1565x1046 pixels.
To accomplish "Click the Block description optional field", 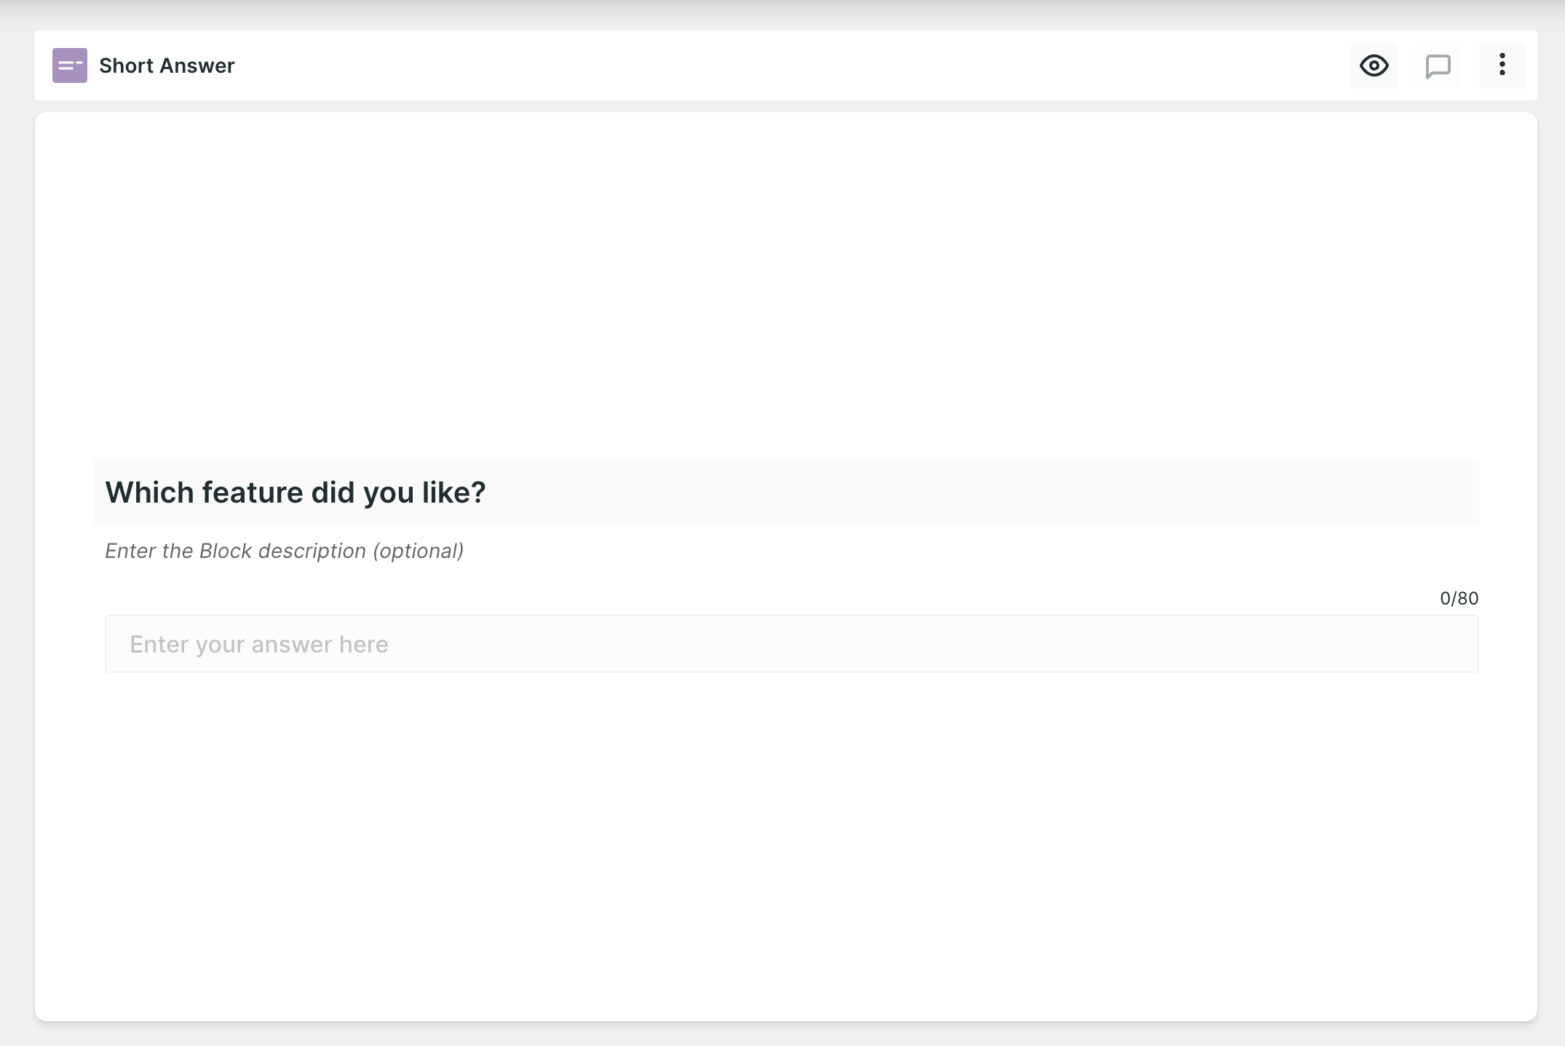I will tap(285, 551).
